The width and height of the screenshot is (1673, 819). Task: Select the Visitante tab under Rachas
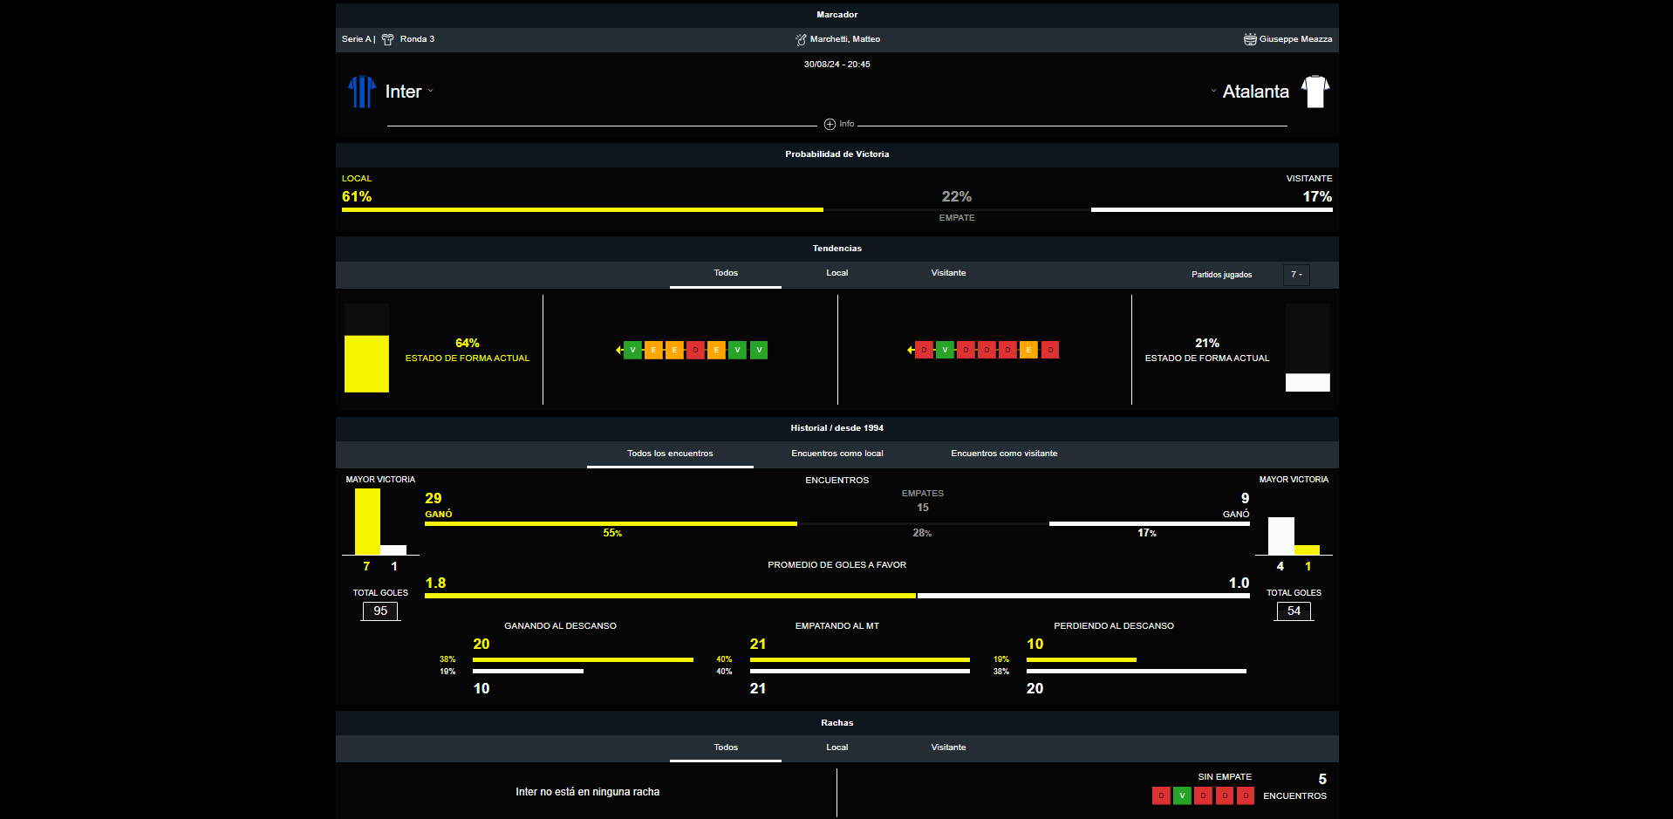tap(948, 747)
